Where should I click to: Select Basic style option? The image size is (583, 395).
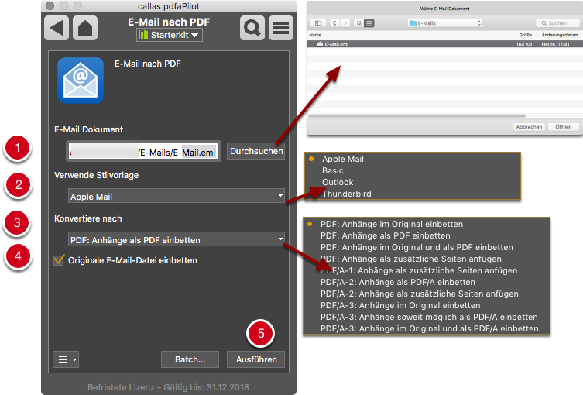(x=412, y=170)
